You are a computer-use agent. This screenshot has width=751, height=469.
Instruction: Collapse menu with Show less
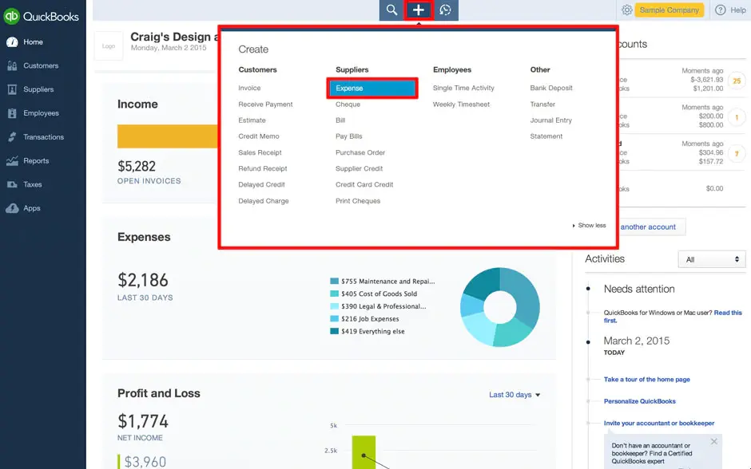(589, 225)
